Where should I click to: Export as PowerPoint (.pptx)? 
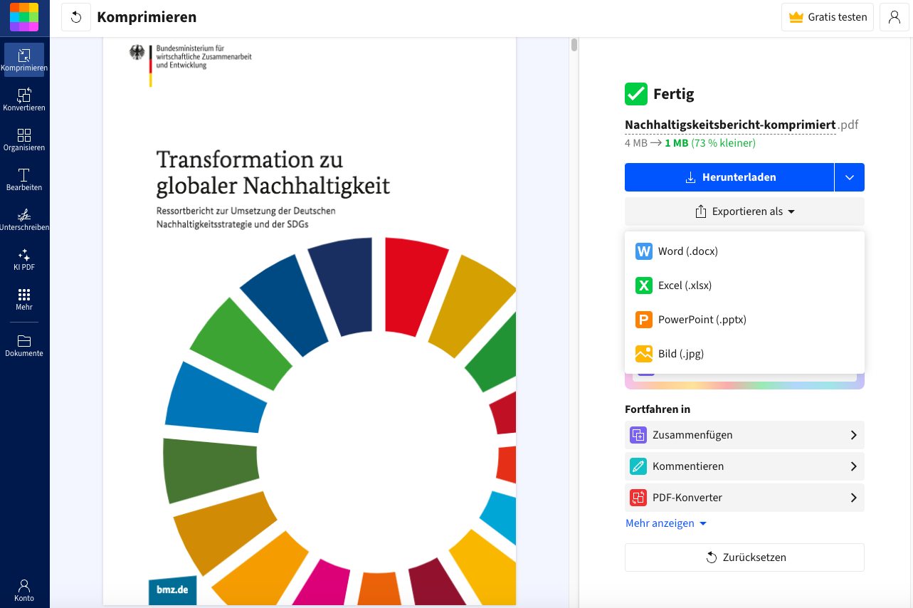[x=744, y=320]
